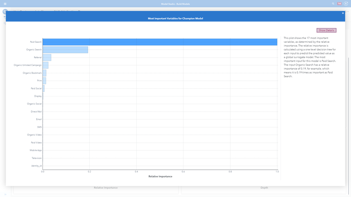351x197 pixels.
Task: Click the 0.8 tick on x-axis
Action: click(230, 172)
